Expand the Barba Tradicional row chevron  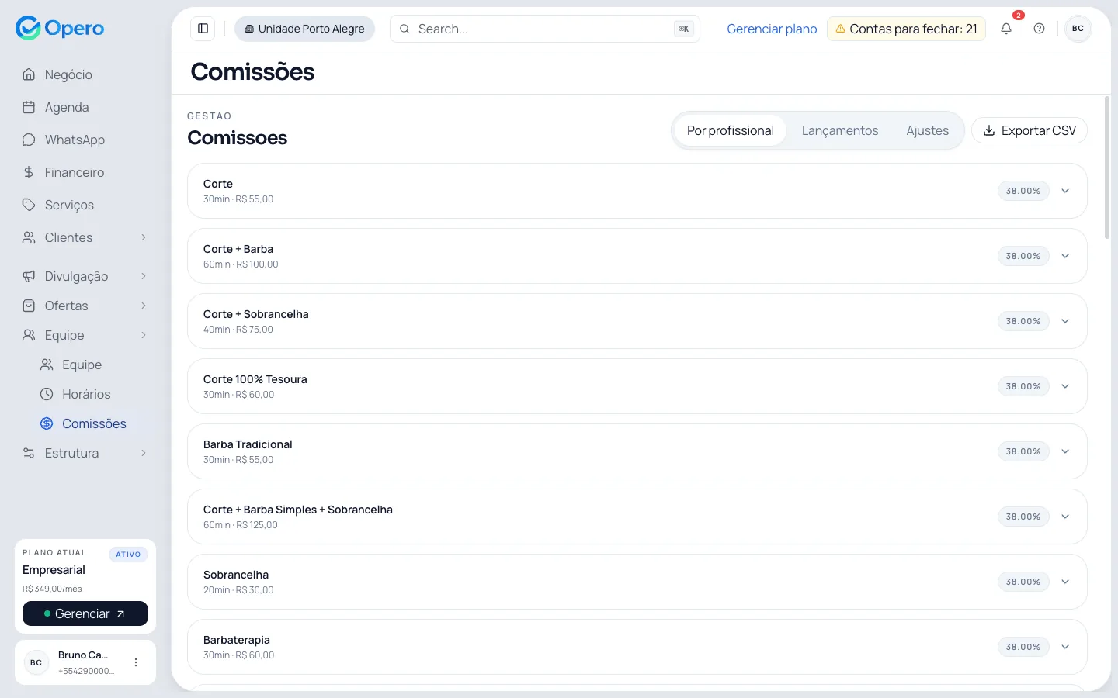[1065, 451]
